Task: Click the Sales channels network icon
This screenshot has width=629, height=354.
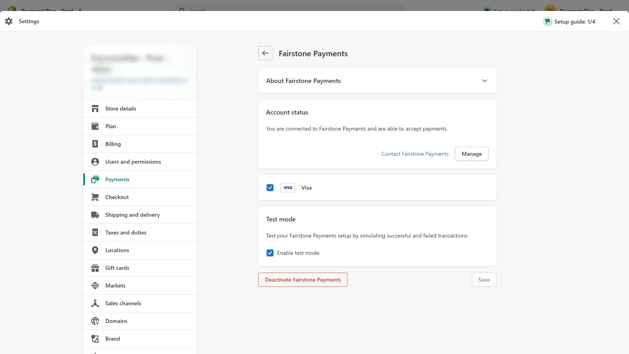Action: (95, 303)
